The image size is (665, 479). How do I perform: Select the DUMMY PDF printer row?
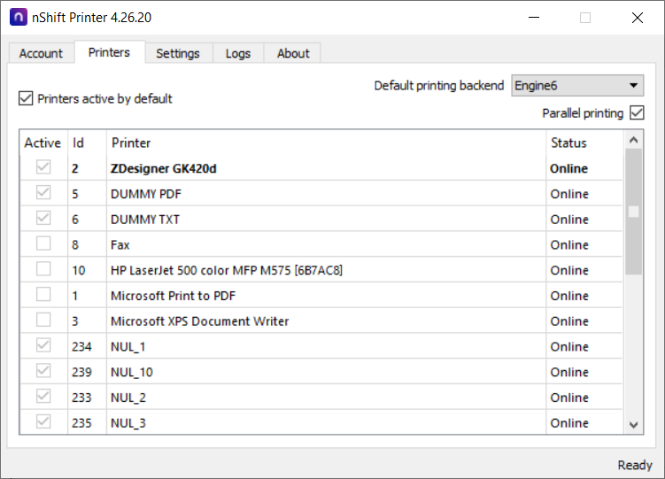click(x=321, y=194)
